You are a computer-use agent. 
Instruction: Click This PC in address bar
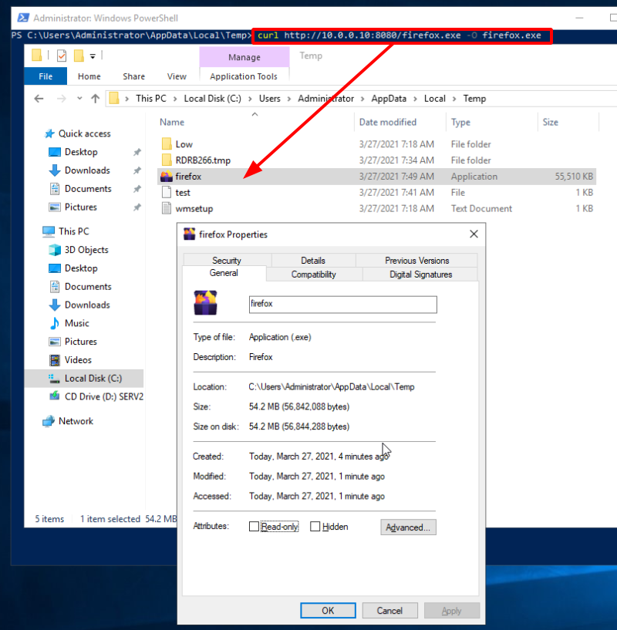(x=151, y=99)
